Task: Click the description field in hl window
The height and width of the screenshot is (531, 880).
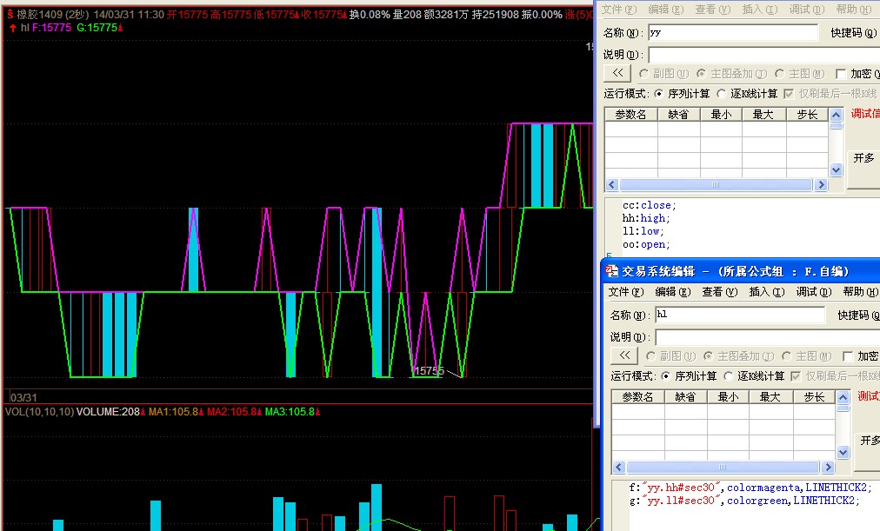Action: tap(768, 337)
